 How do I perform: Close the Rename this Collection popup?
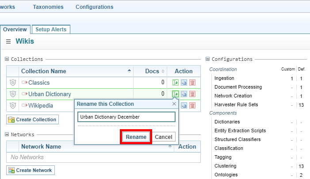click(x=174, y=104)
